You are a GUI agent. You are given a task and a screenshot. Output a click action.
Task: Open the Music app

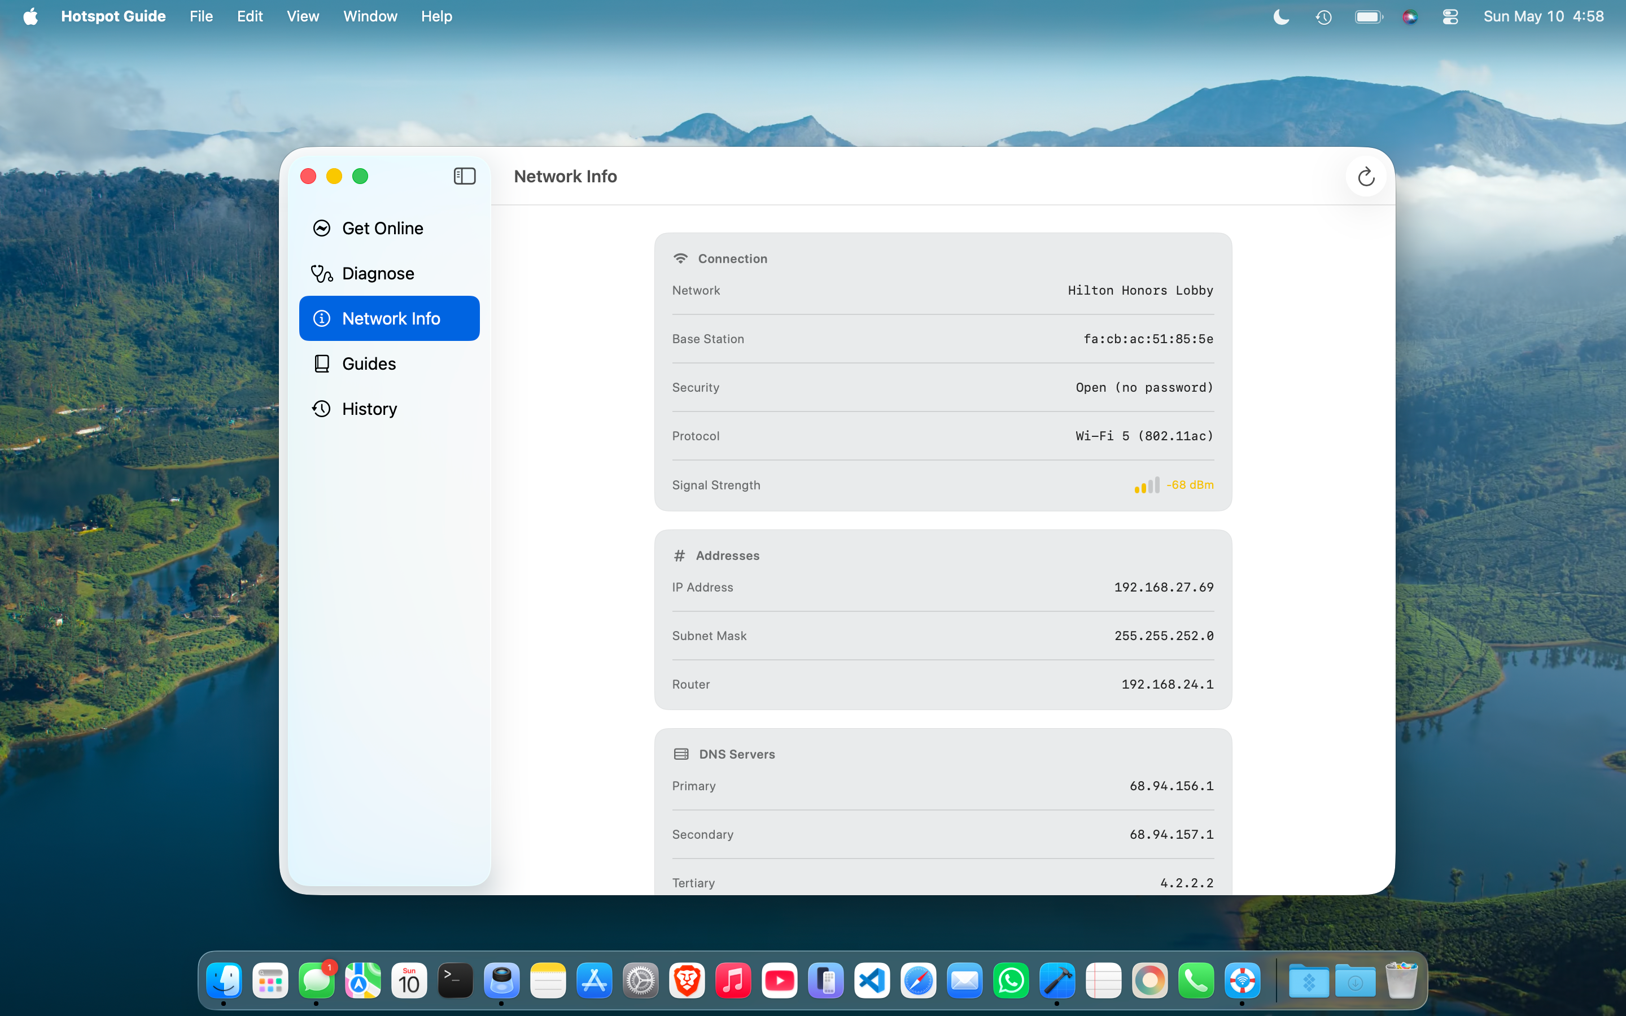click(733, 981)
